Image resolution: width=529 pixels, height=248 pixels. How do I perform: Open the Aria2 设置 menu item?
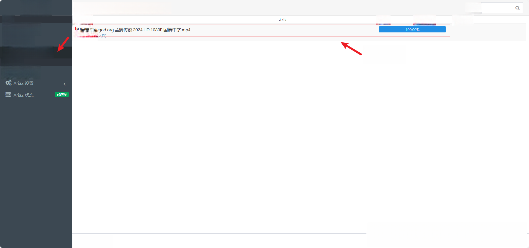click(36, 83)
